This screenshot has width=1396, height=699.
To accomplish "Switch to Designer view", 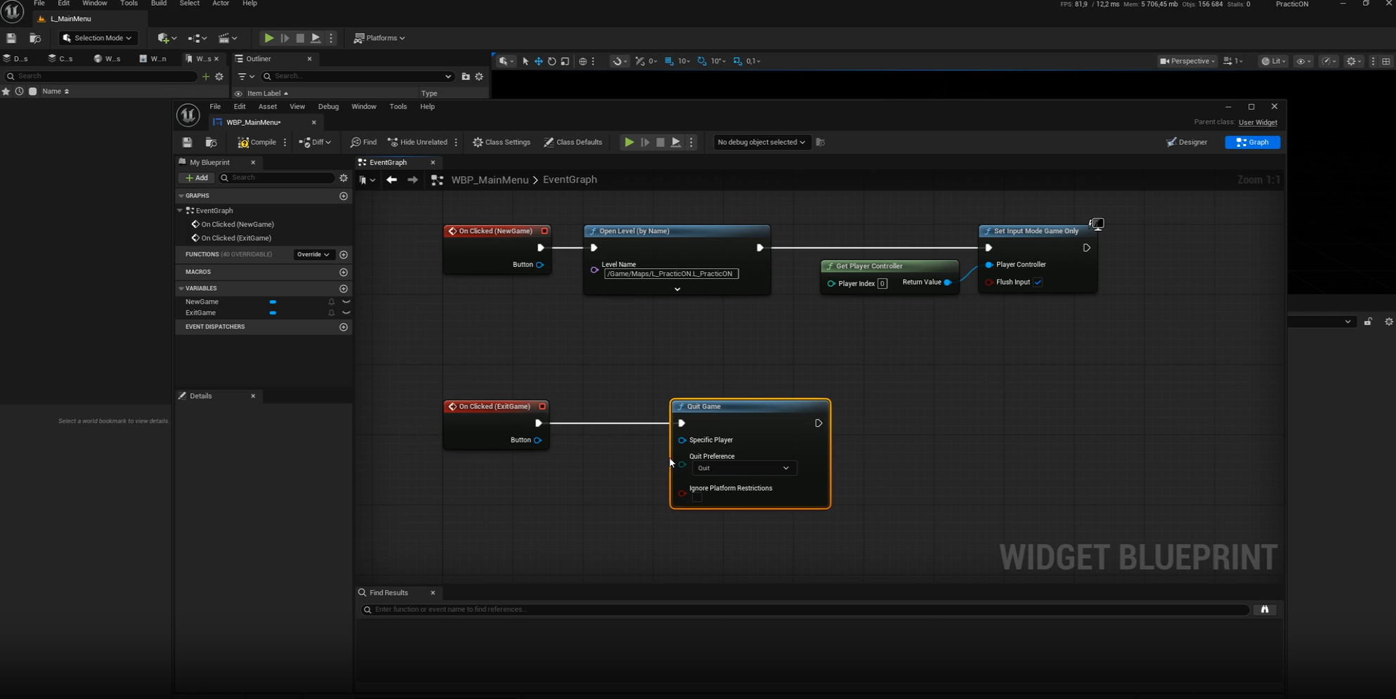I will [x=1187, y=143].
